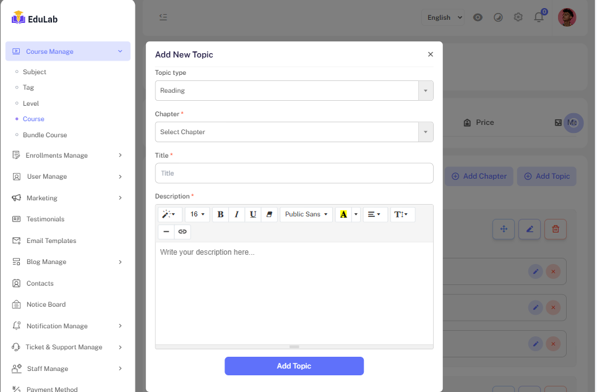Apply italic formatting in editor toolbar
Image resolution: width=597 pixels, height=392 pixels.
click(236, 215)
